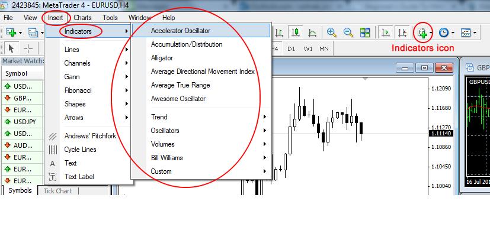
Task: Choose Indicators in the Insert menu
Action: click(x=88, y=31)
